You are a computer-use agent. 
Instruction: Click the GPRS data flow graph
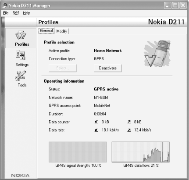pyautogui.click(x=141, y=152)
